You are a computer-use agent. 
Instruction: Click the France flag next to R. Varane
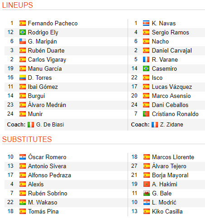pos(146,59)
